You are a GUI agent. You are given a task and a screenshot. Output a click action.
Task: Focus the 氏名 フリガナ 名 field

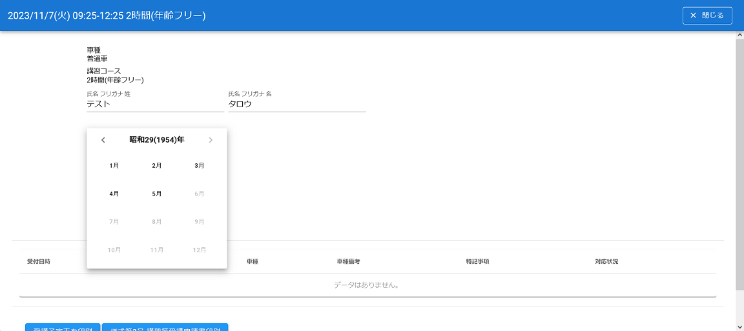tap(296, 104)
